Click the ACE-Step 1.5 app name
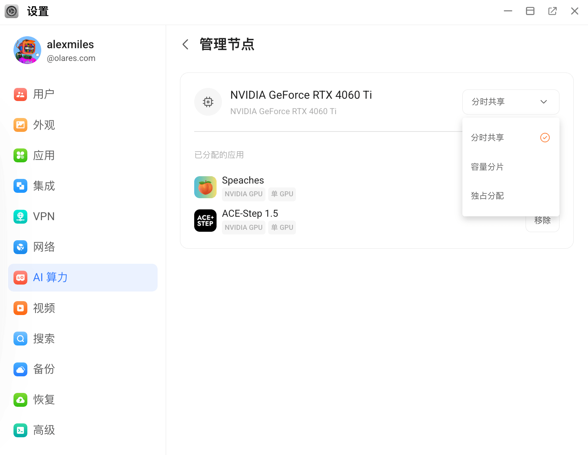Viewport: 588px width, 455px height. [250, 214]
